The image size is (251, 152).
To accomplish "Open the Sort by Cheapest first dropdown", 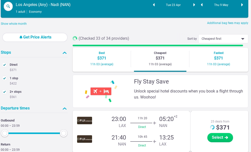I will coord(223,39).
